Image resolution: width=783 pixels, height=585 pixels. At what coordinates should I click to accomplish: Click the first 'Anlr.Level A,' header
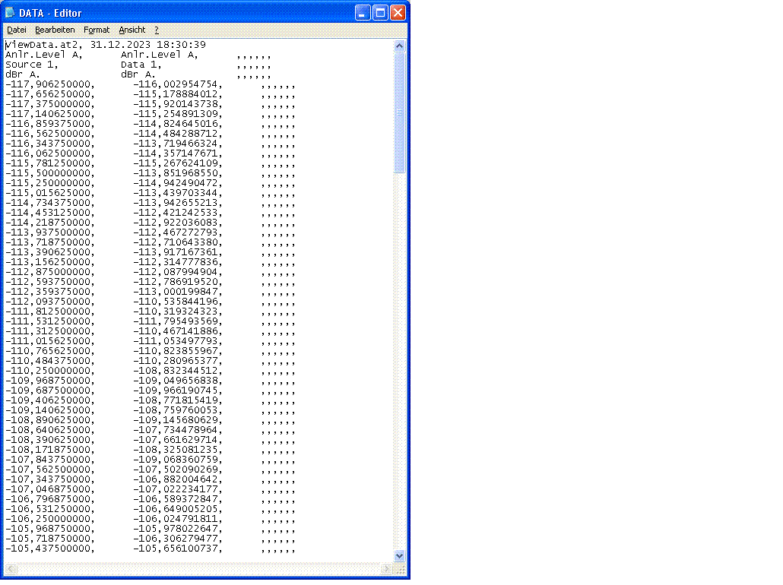pos(44,55)
